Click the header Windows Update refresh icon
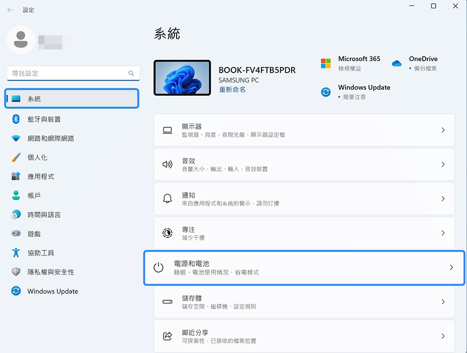467x353 pixels. pos(325,92)
